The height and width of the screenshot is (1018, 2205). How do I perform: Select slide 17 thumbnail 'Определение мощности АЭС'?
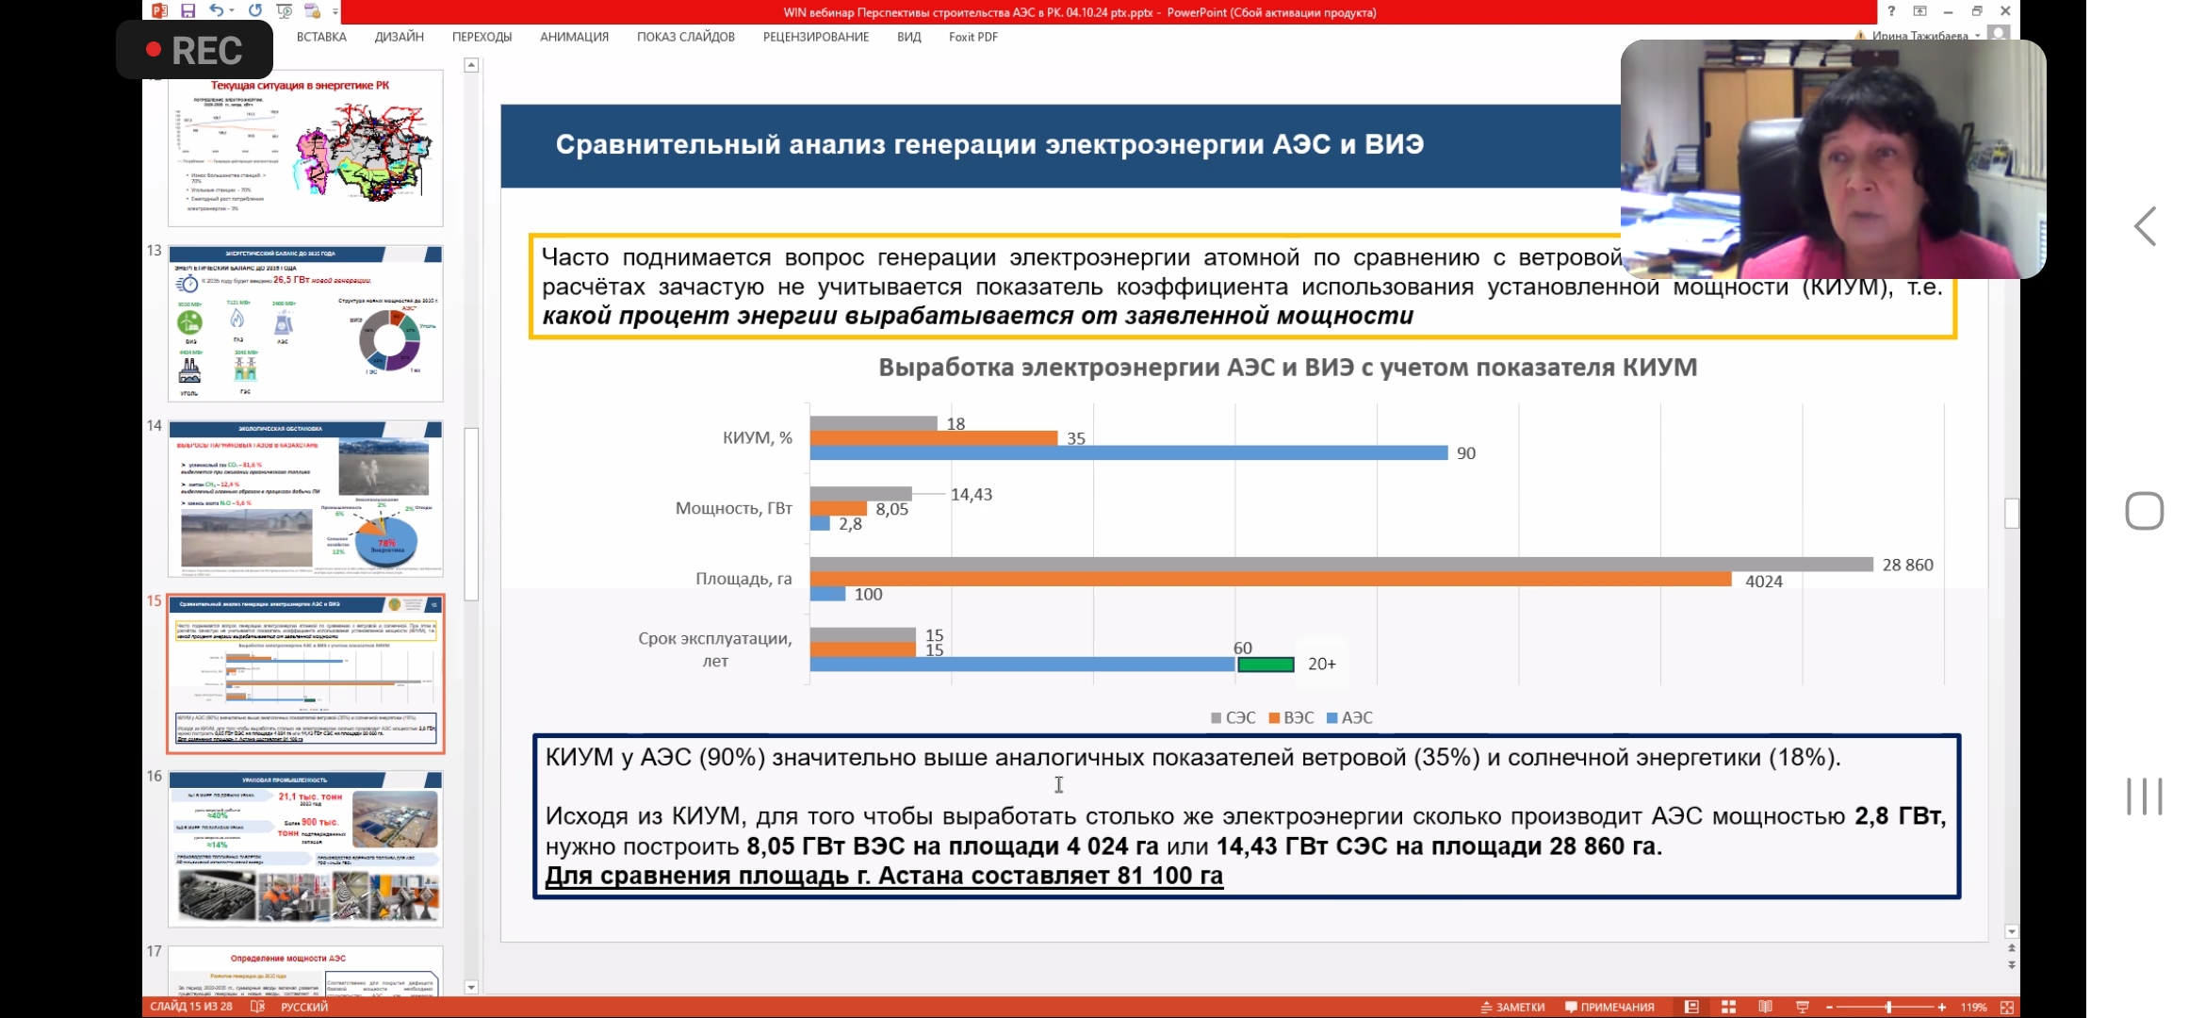coord(305,971)
